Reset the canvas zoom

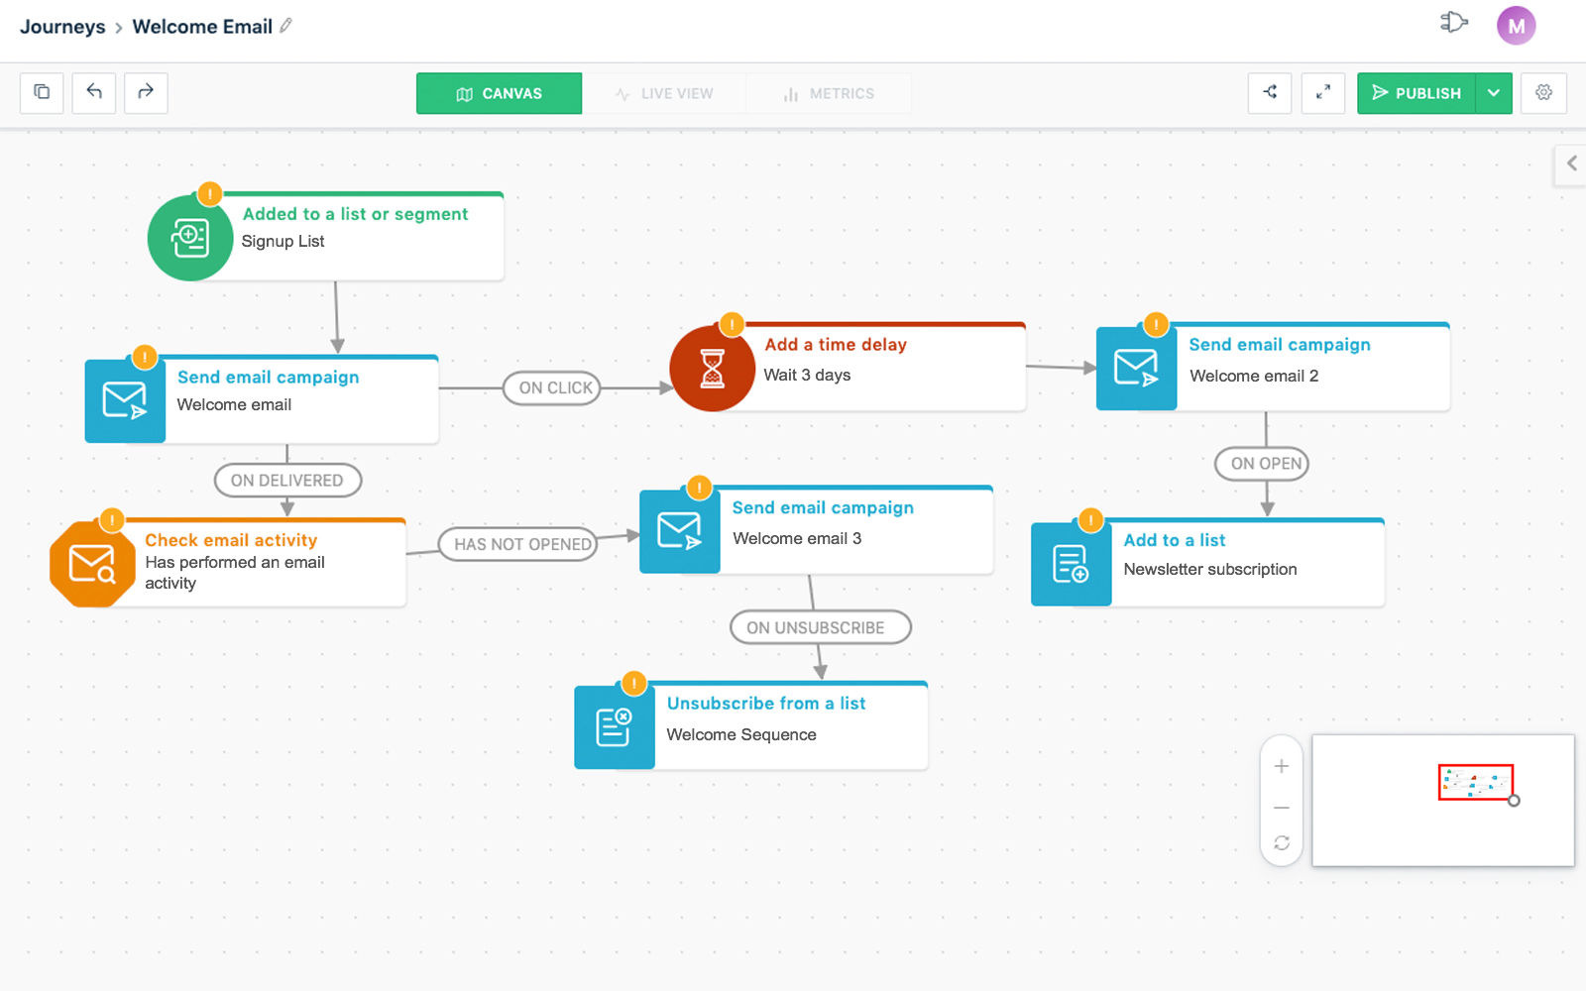pyautogui.click(x=1282, y=843)
